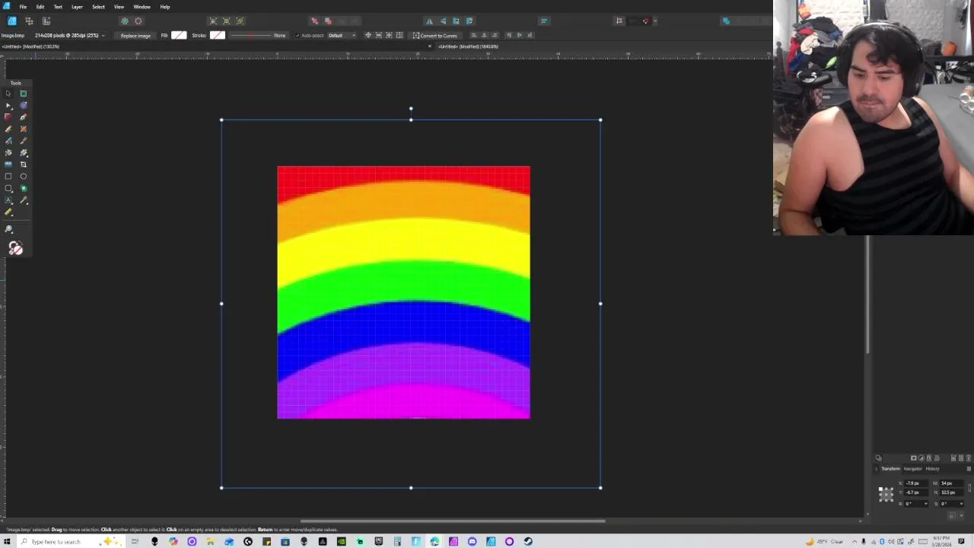
Task: Select the Crop tool
Action: [x=24, y=164]
